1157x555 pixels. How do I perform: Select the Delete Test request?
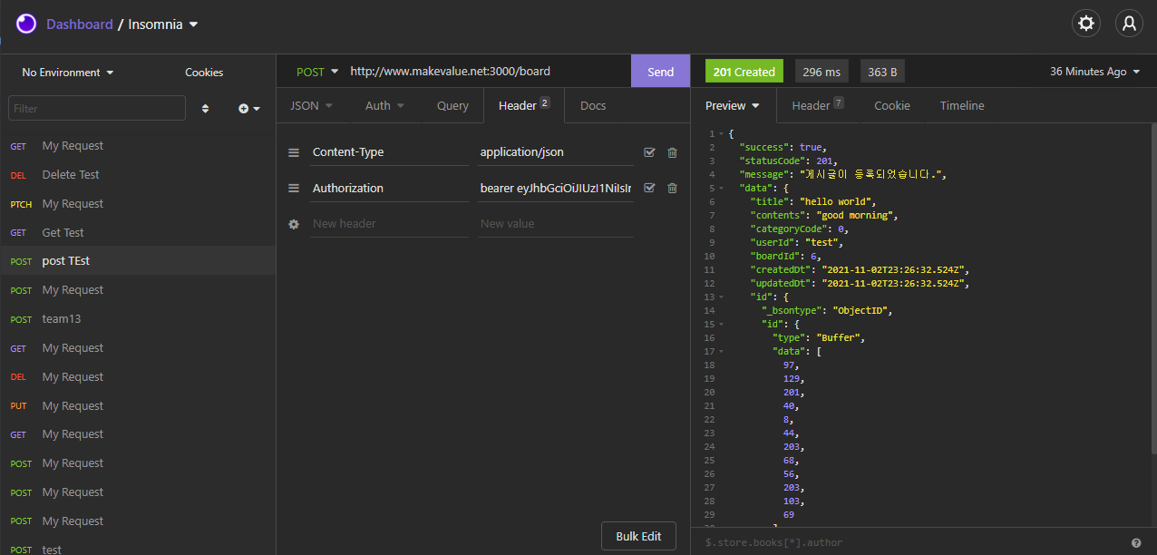(138, 174)
